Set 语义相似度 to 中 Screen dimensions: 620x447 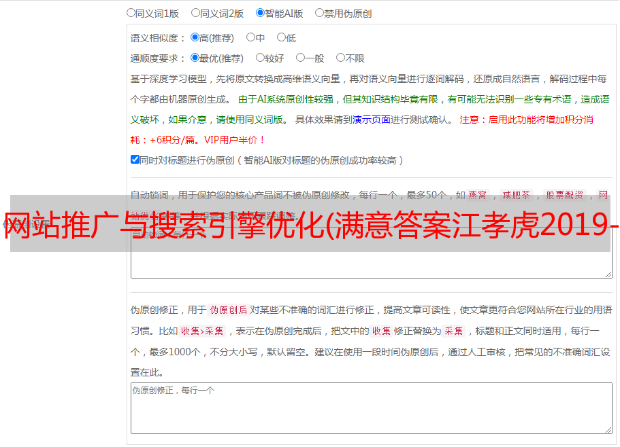point(250,37)
